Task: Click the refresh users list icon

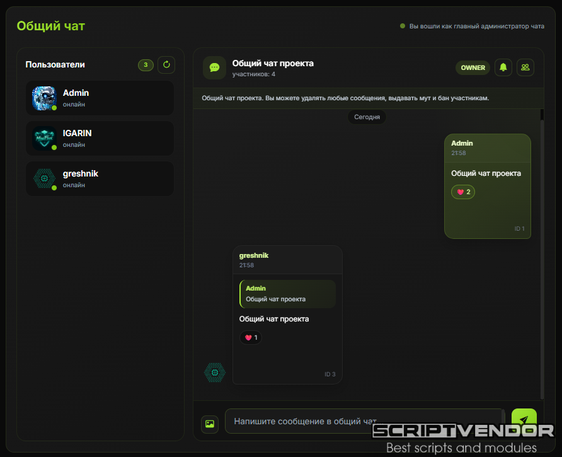Action: click(166, 64)
